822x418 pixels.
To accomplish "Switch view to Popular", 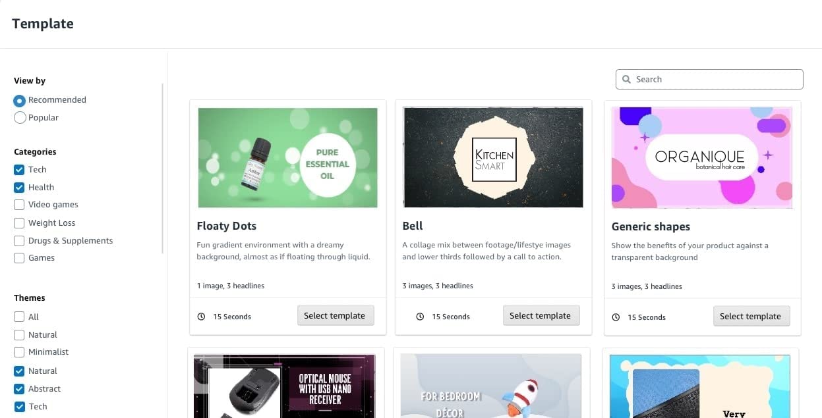I will click(18, 118).
